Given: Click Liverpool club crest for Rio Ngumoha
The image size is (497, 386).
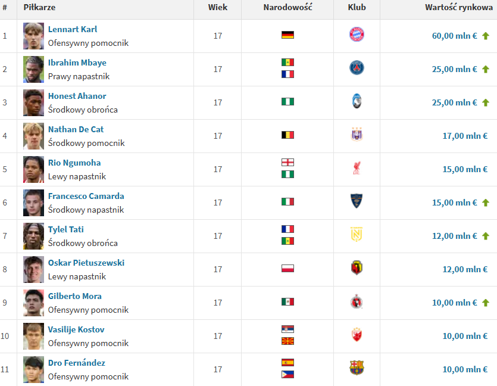Looking at the screenshot, I should pos(357,169).
